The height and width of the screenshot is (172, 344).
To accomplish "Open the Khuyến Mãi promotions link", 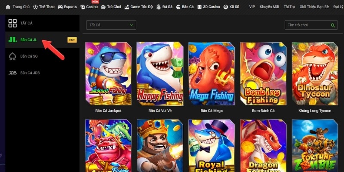I will (x=269, y=7).
